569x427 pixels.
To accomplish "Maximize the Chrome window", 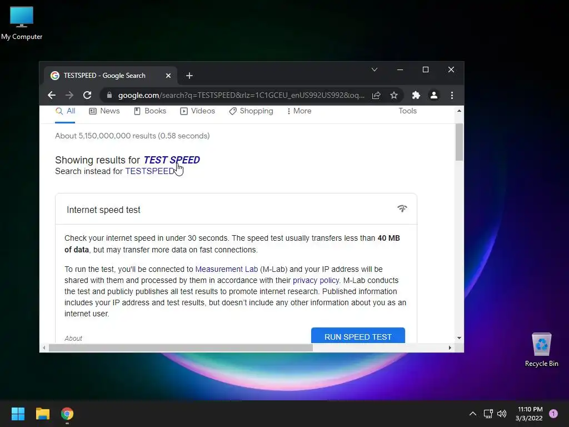I will (x=426, y=69).
